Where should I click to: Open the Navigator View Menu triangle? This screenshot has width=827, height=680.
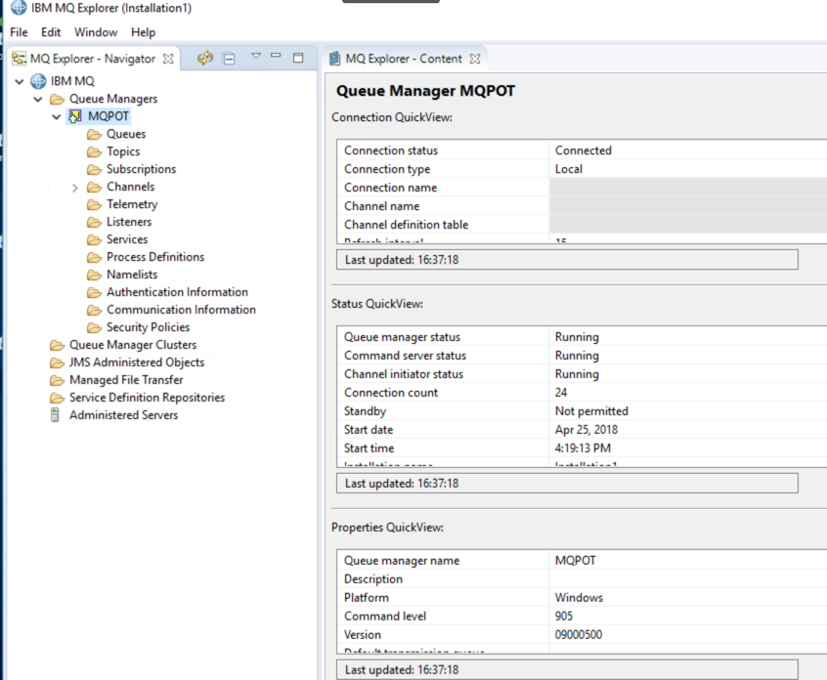point(256,56)
